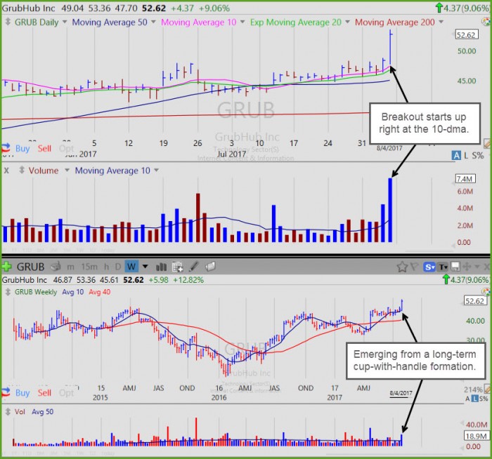Click resize arrows beside GRUB Daily
Image resolution: width=492 pixels, height=459 pixels.
[x=8, y=22]
